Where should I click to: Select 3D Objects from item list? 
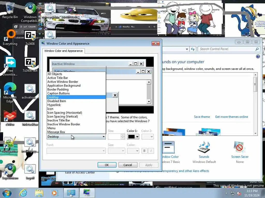coord(76,74)
